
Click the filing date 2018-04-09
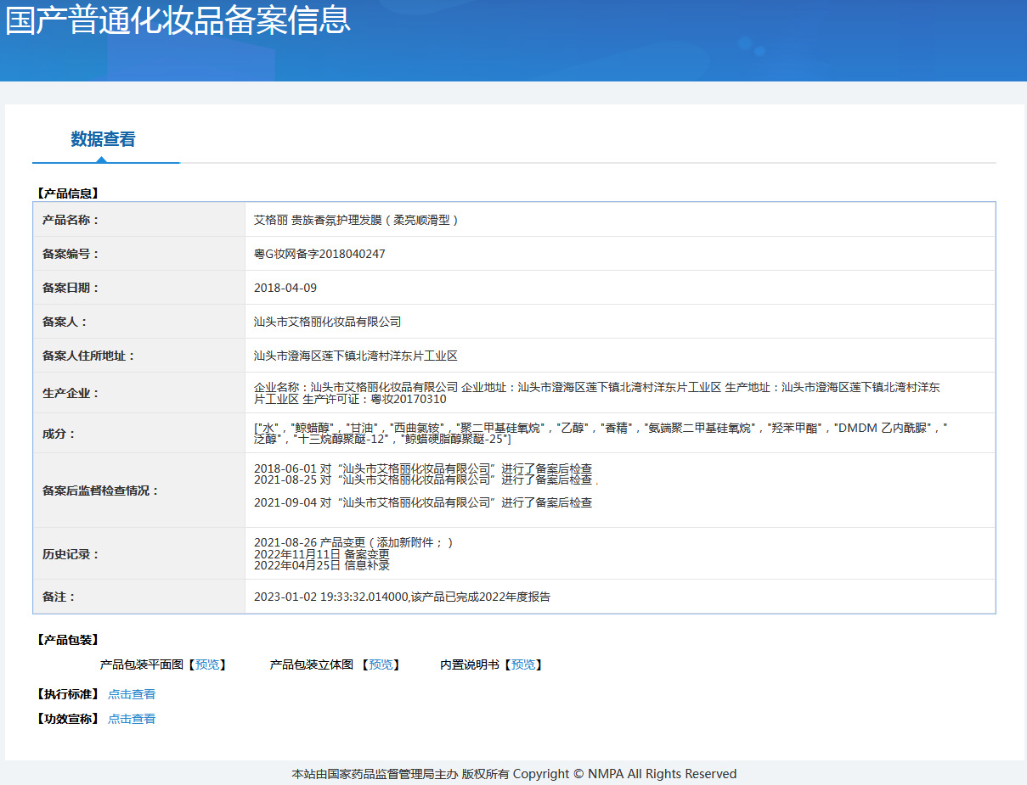285,288
